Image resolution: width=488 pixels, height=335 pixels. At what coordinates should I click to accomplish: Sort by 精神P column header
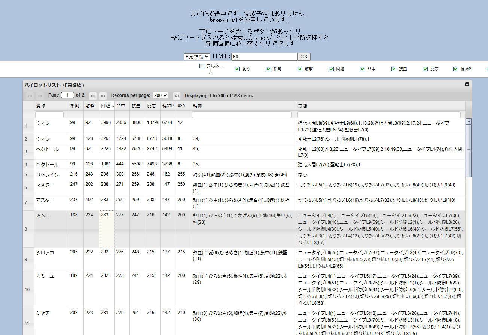tap(168, 106)
